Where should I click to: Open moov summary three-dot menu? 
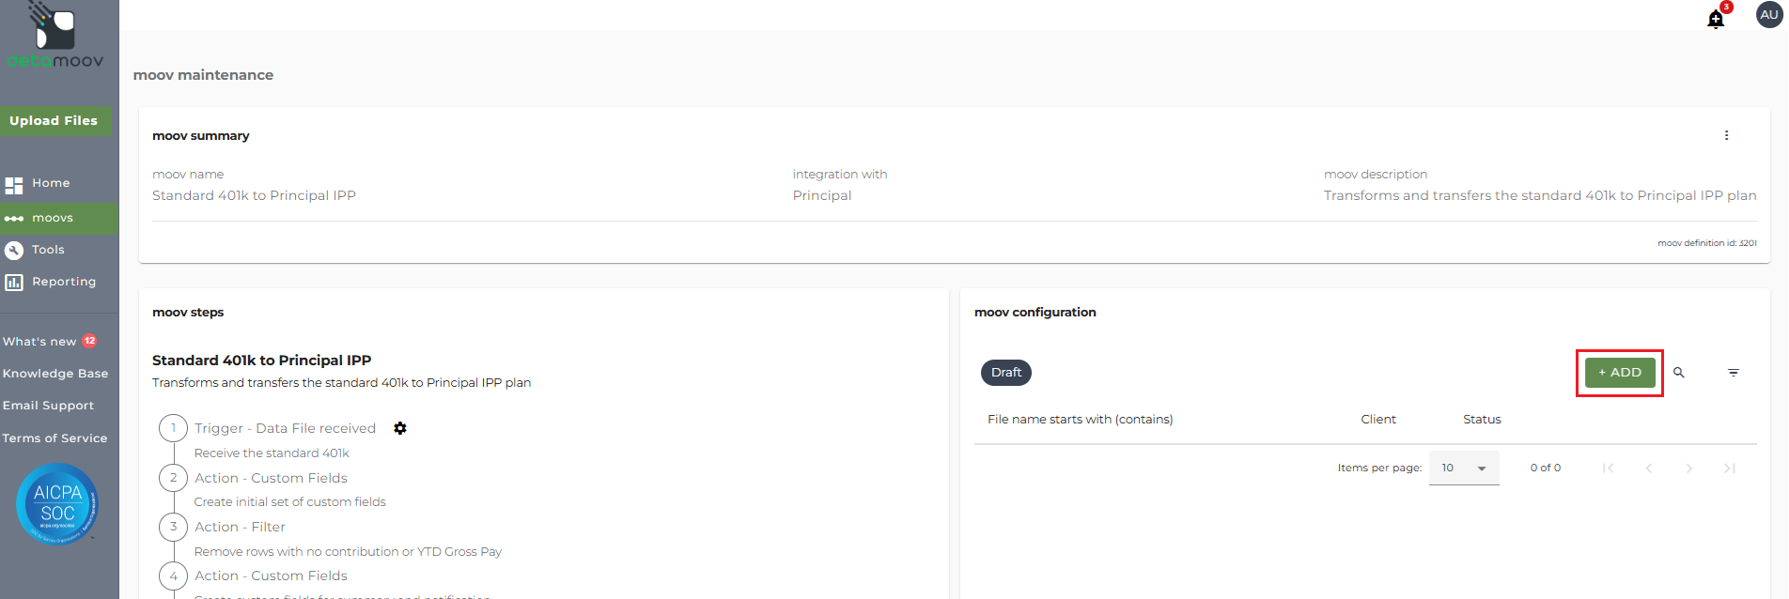tap(1726, 135)
